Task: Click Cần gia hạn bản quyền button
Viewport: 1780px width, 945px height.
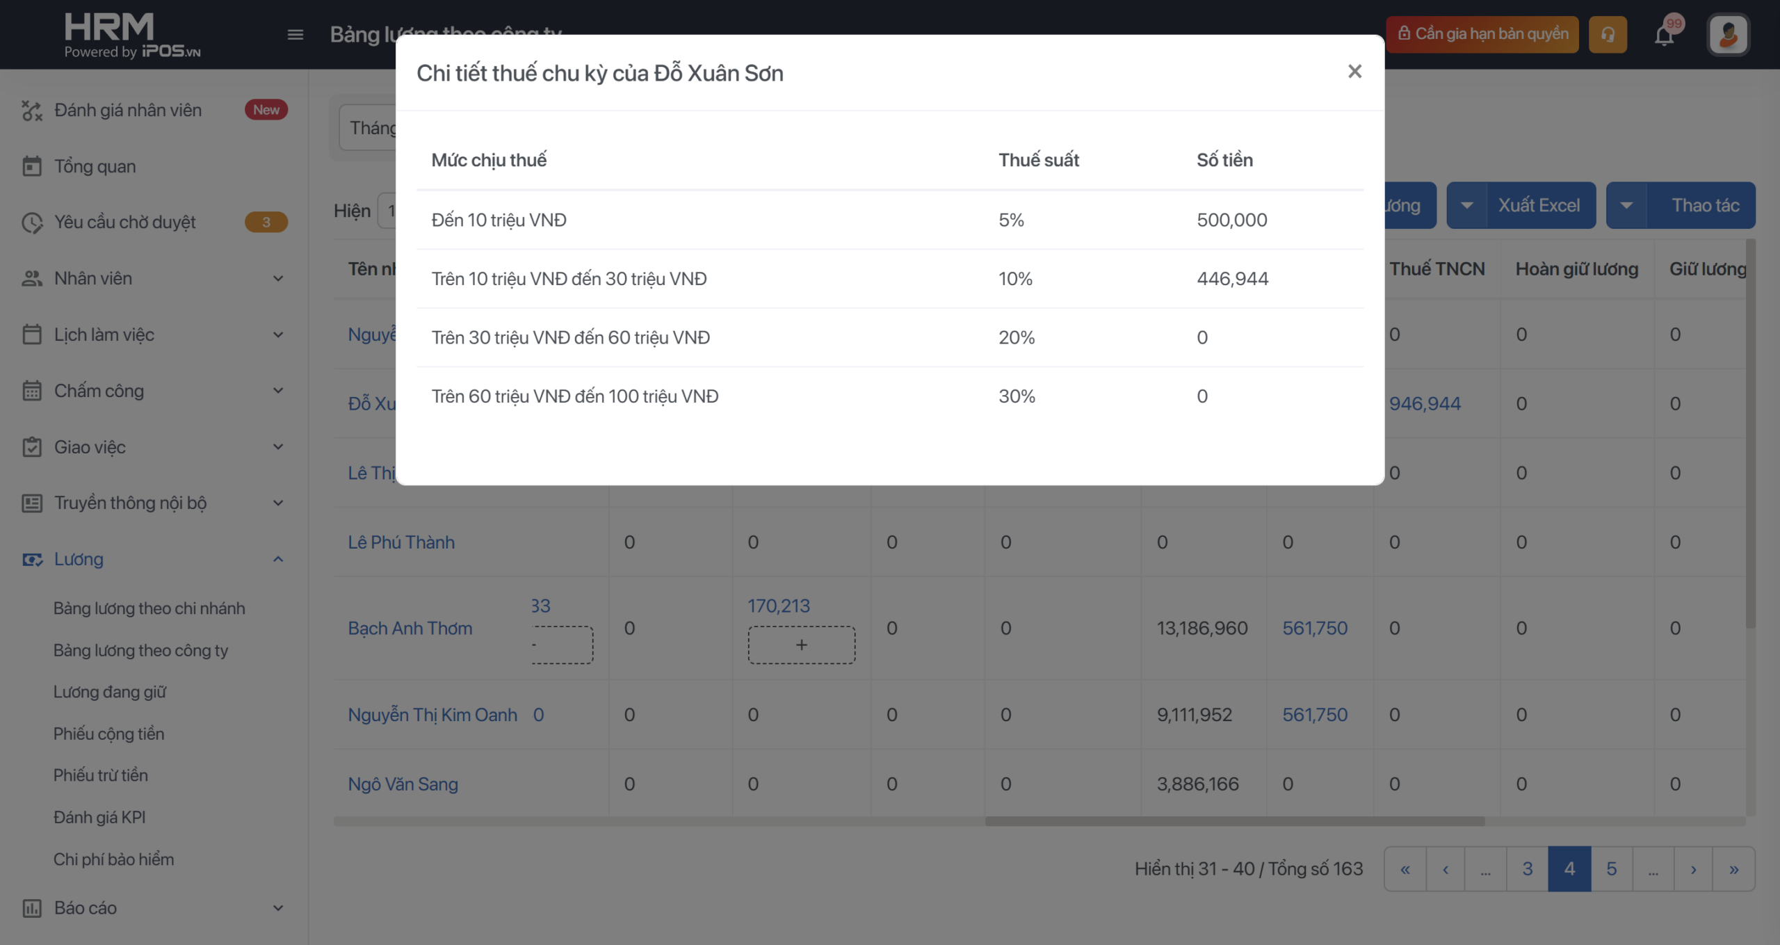Action: point(1482,35)
